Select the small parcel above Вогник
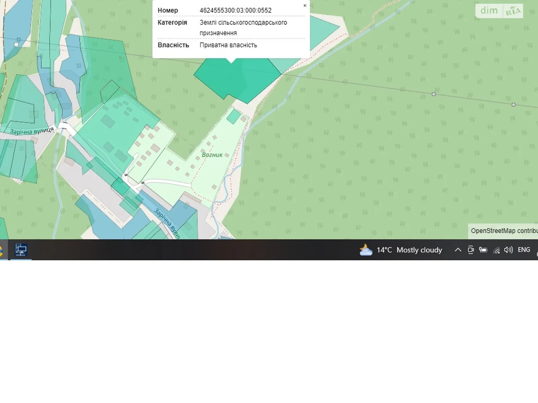538x403 pixels. 233,117
